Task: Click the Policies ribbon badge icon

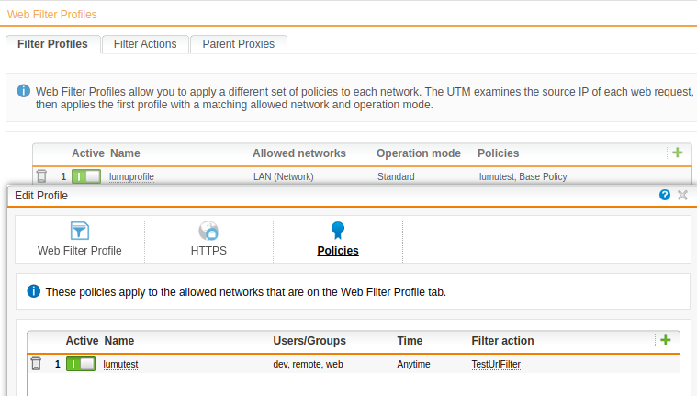Action: [x=337, y=231]
